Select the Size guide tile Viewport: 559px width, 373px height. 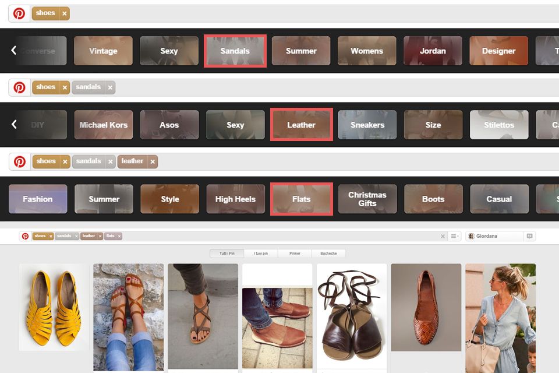(x=433, y=125)
